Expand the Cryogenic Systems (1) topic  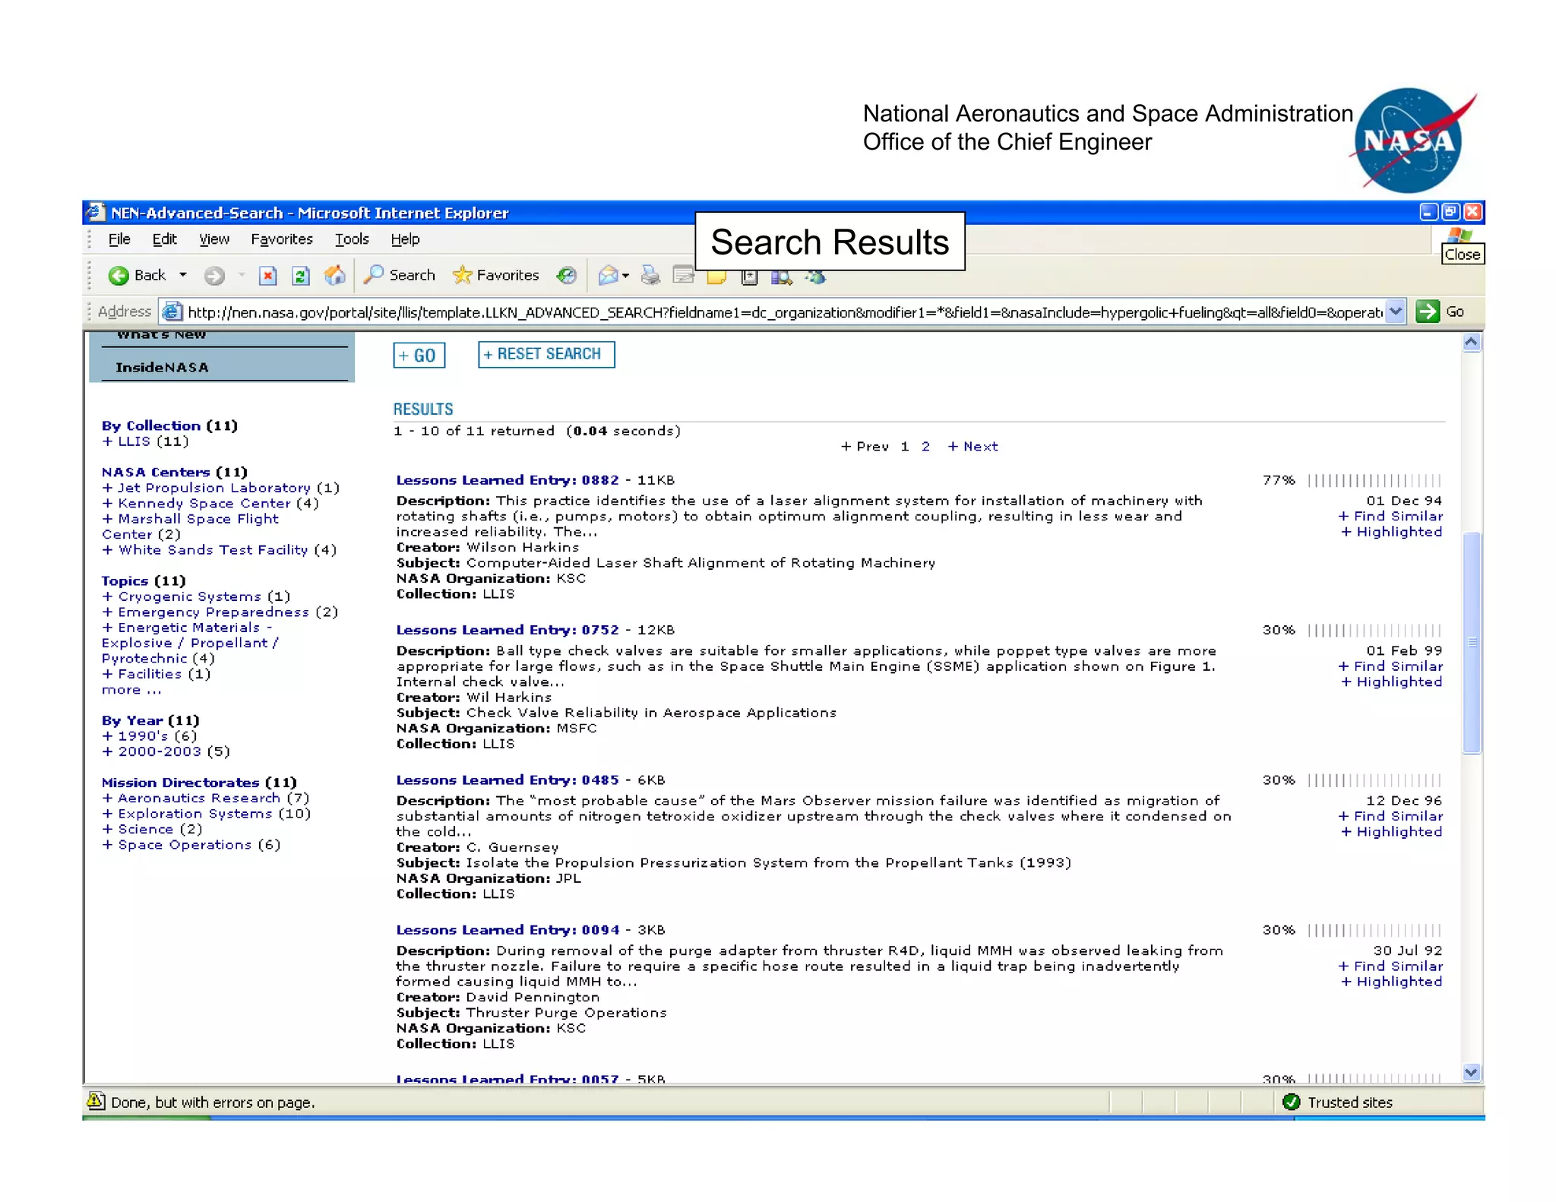pos(196,596)
